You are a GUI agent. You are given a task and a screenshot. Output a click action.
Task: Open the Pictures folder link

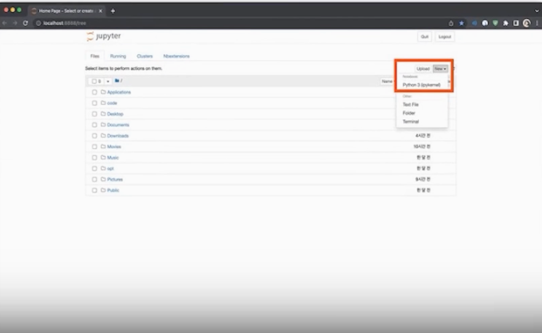pyautogui.click(x=115, y=179)
